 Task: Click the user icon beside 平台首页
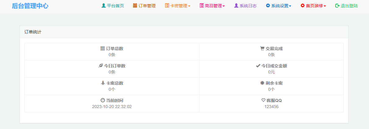[x=104, y=5]
